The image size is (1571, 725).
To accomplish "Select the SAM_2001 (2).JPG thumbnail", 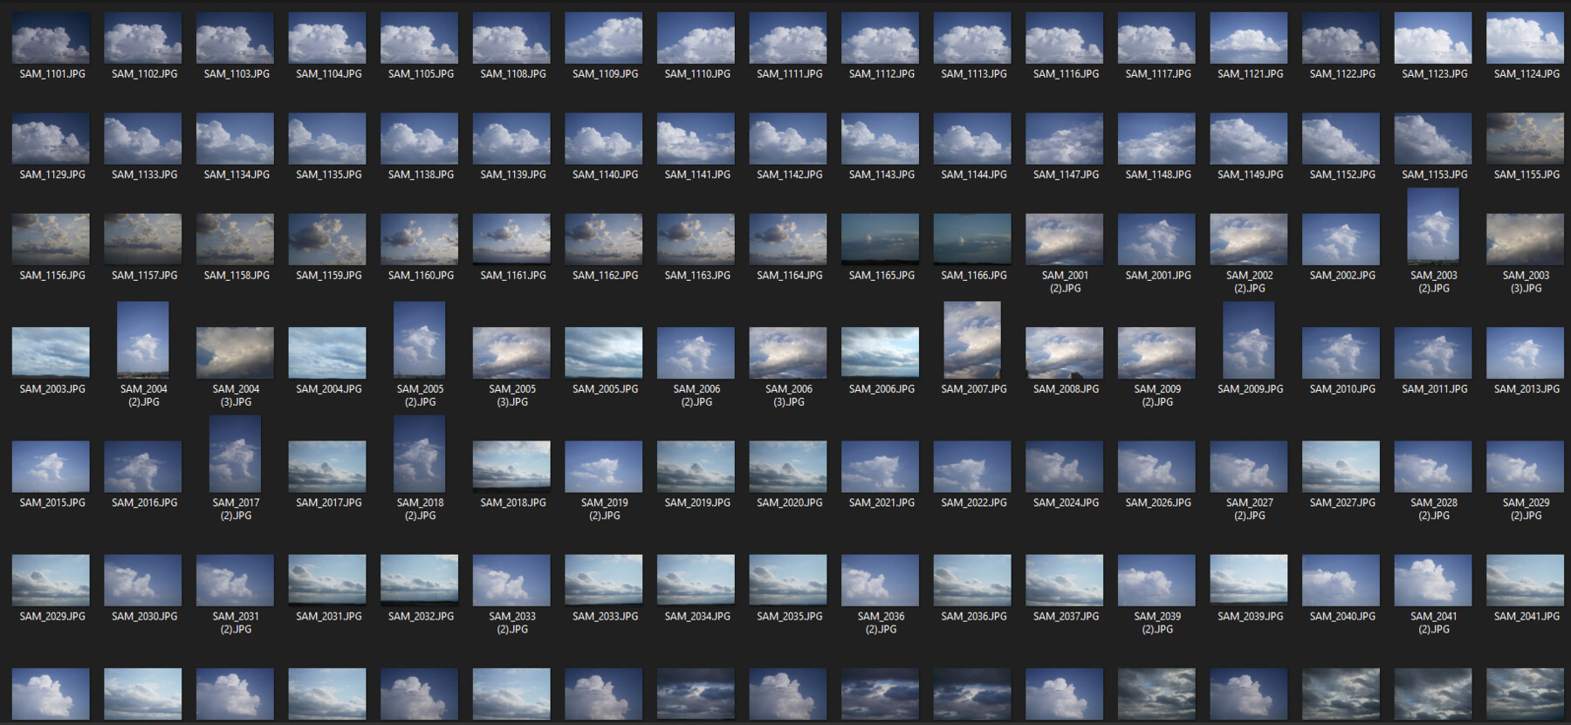I will point(1064,239).
